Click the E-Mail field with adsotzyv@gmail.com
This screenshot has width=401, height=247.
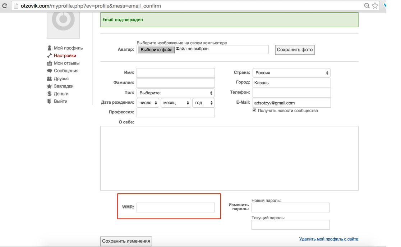pyautogui.click(x=291, y=103)
